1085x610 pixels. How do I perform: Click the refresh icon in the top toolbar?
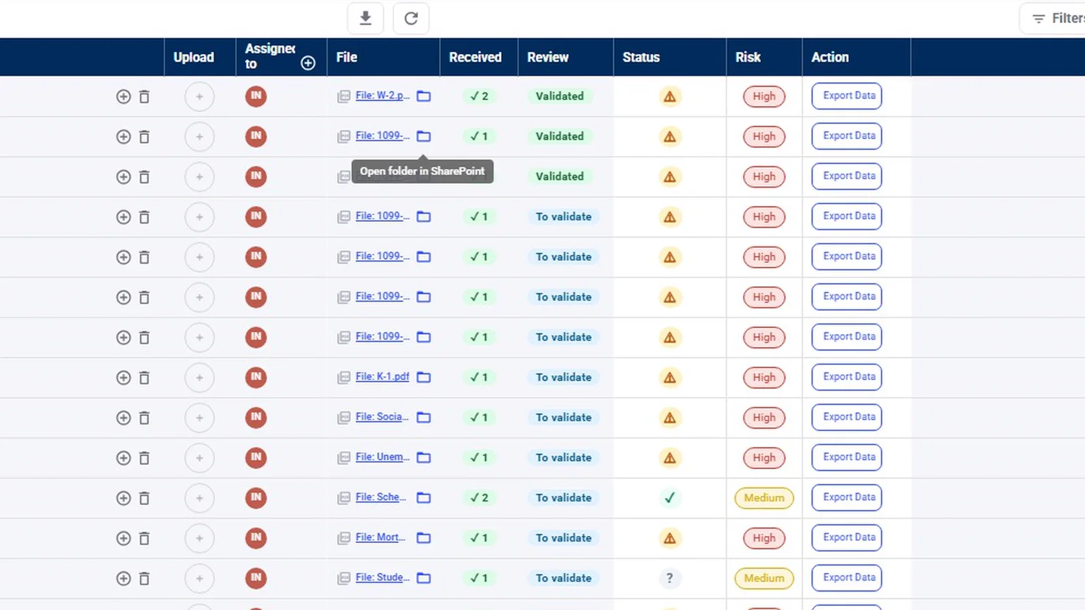(411, 18)
